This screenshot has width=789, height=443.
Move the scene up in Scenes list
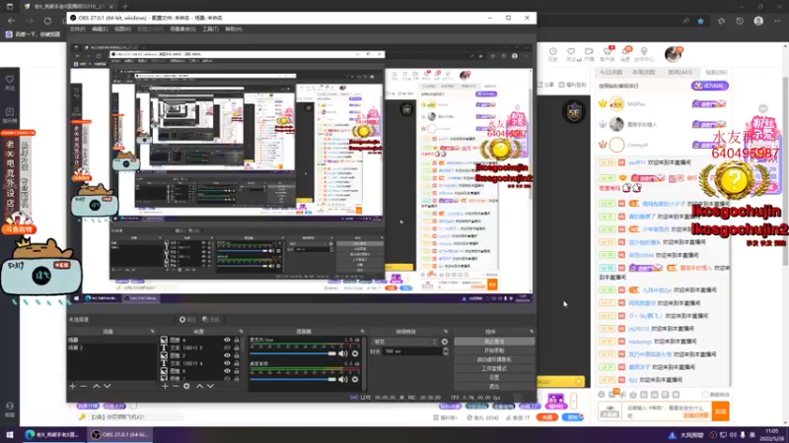point(96,386)
